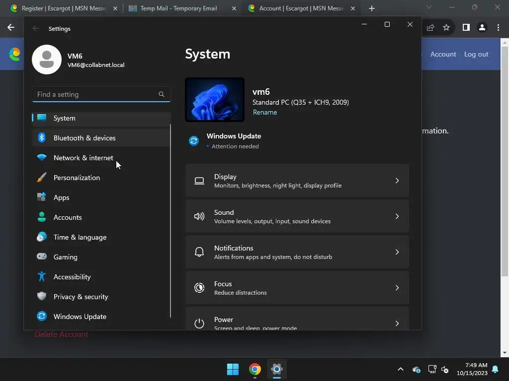This screenshot has width=509, height=381.
Task: Click the Display laptop icon
Action: tap(199, 181)
